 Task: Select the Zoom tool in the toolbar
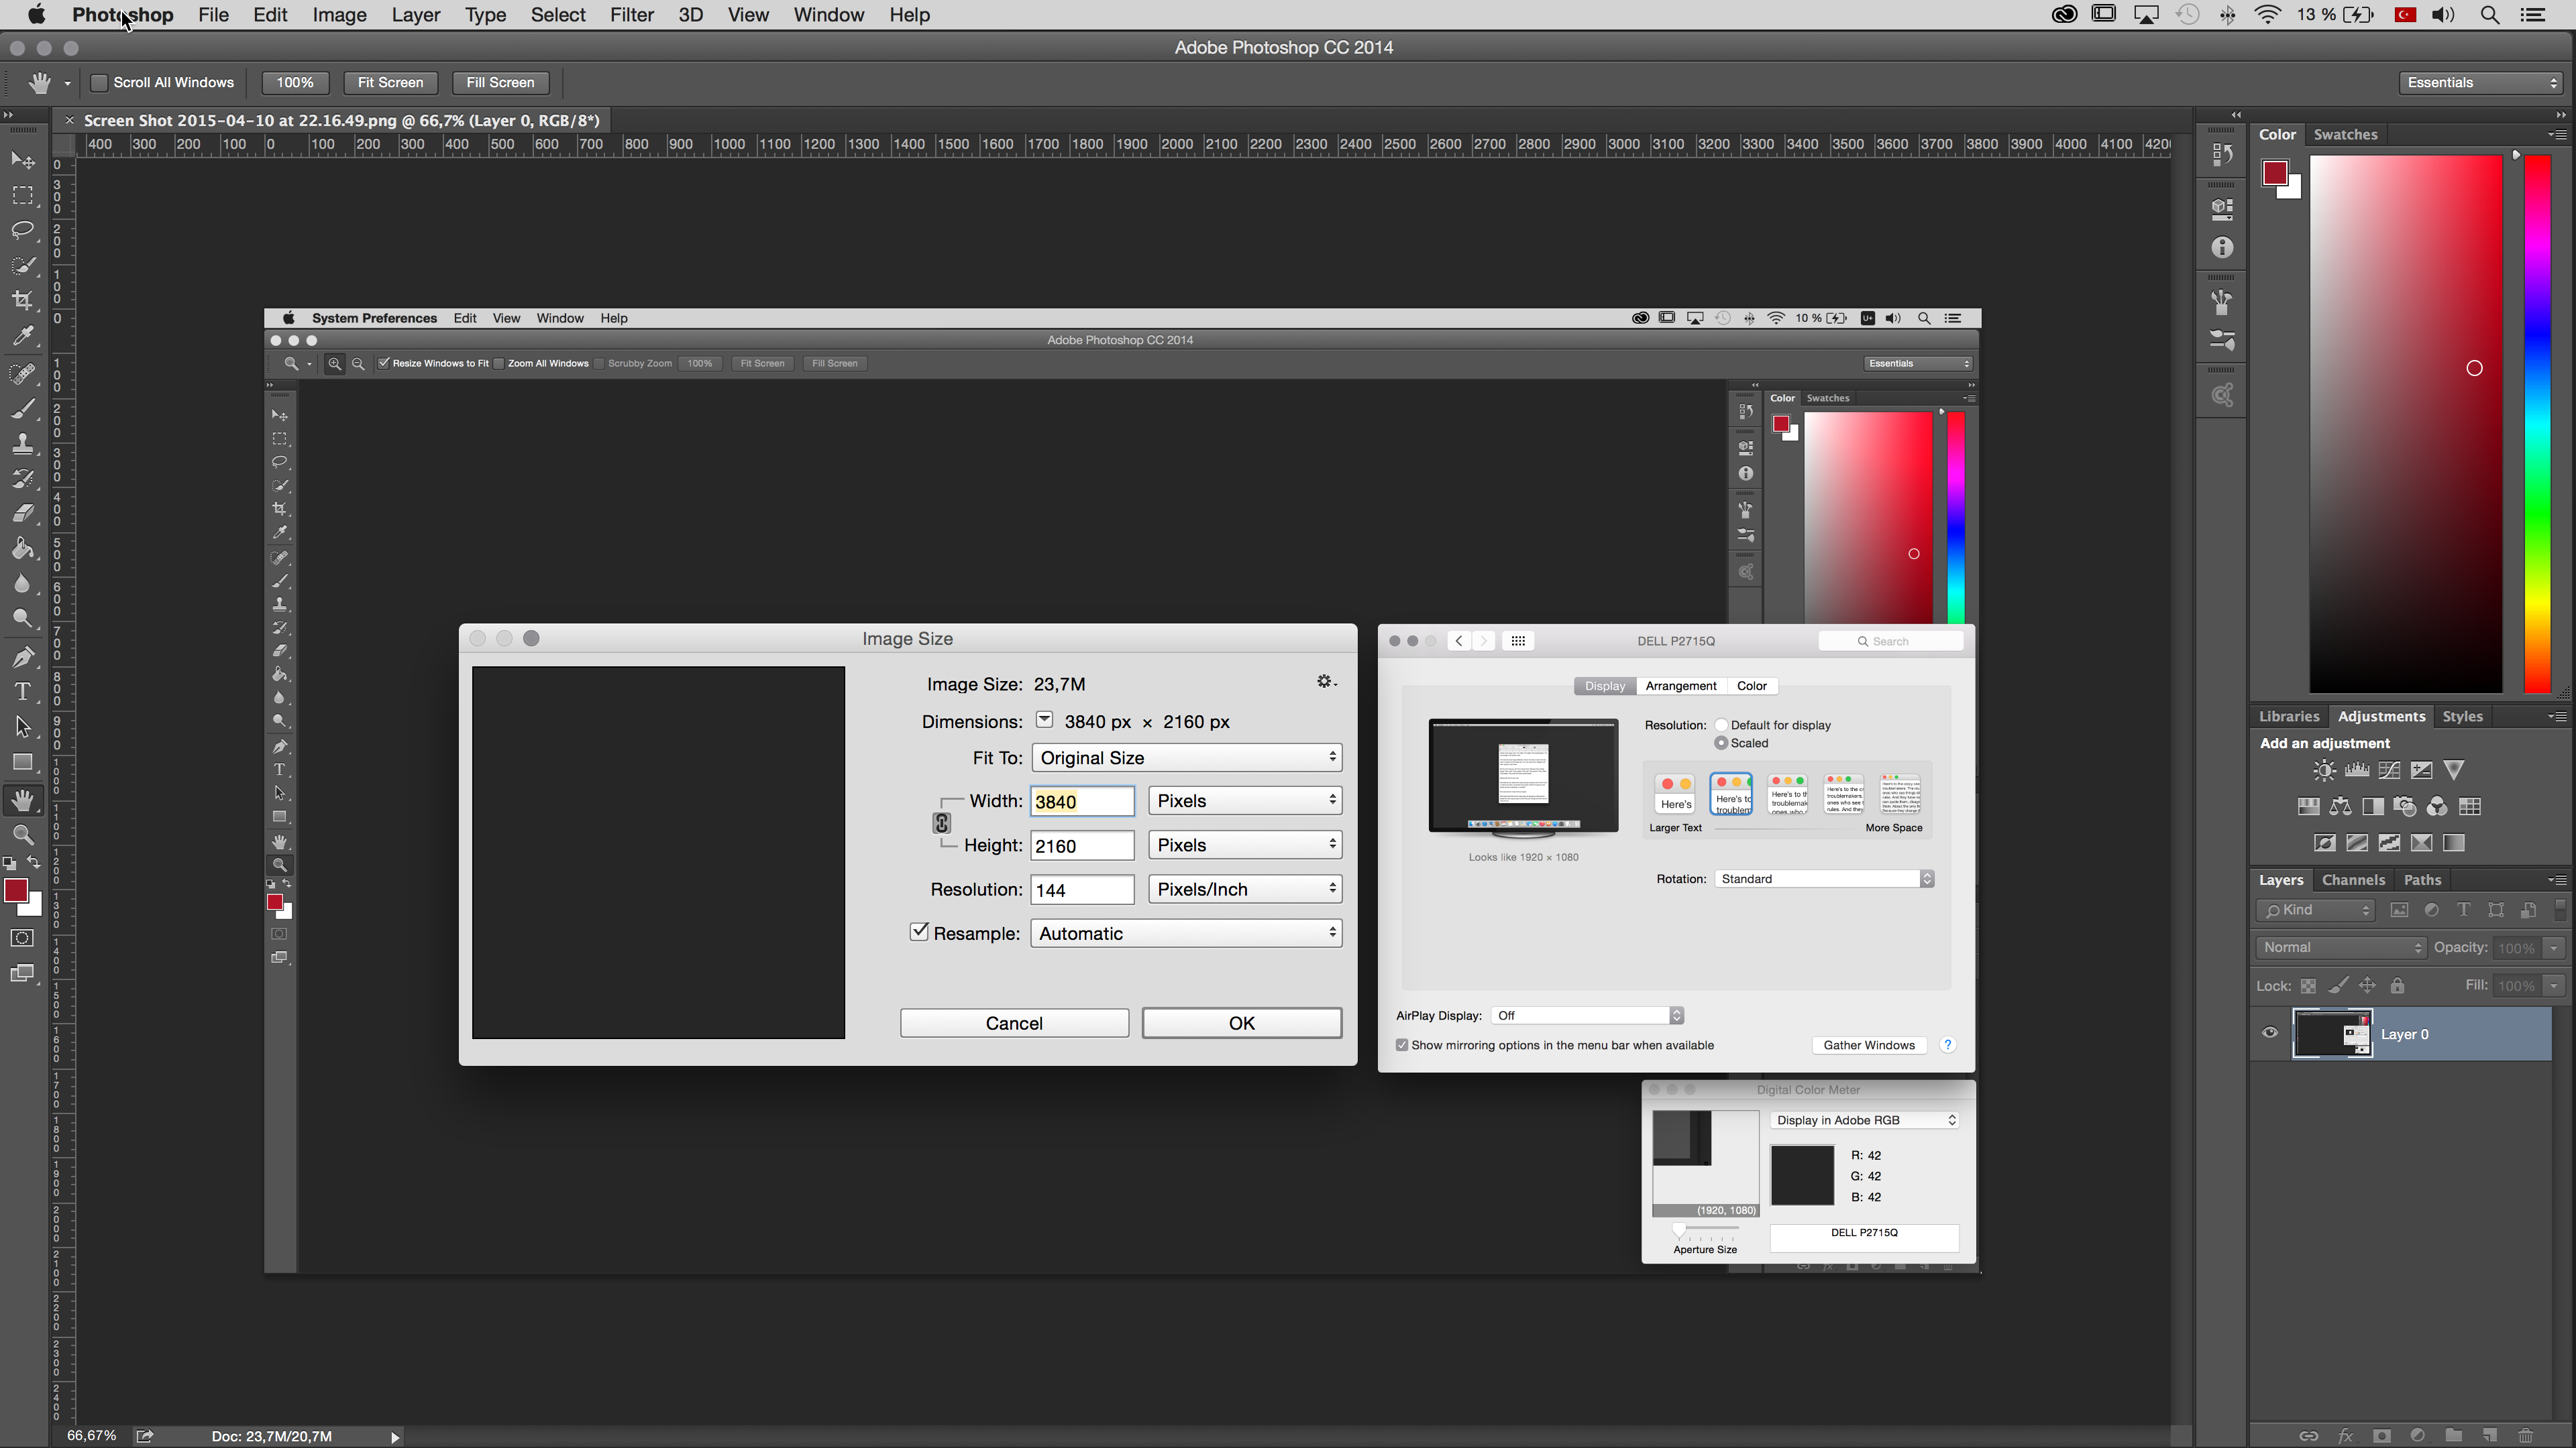(x=22, y=835)
